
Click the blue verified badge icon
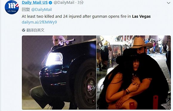click(50, 3)
